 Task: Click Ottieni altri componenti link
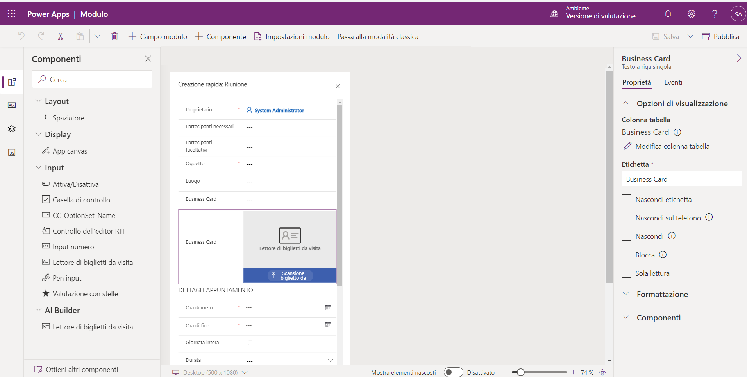tap(76, 369)
